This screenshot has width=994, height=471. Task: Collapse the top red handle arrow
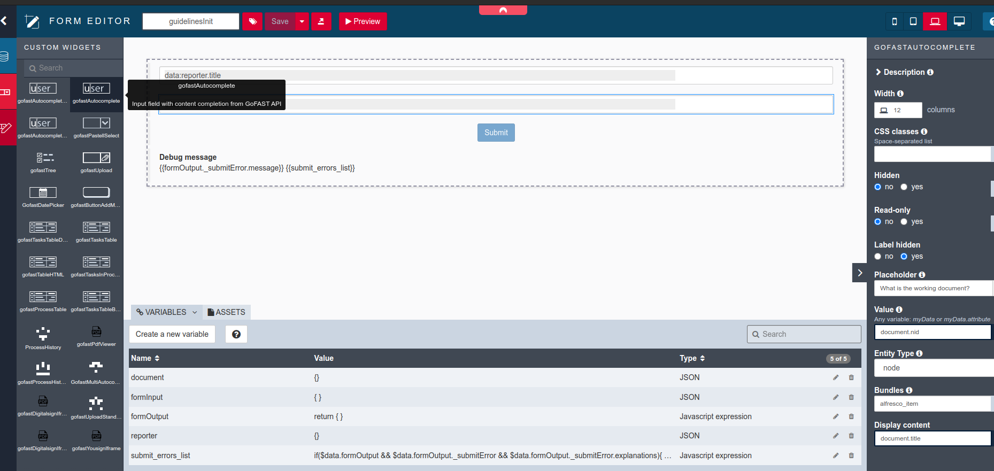coord(503,10)
